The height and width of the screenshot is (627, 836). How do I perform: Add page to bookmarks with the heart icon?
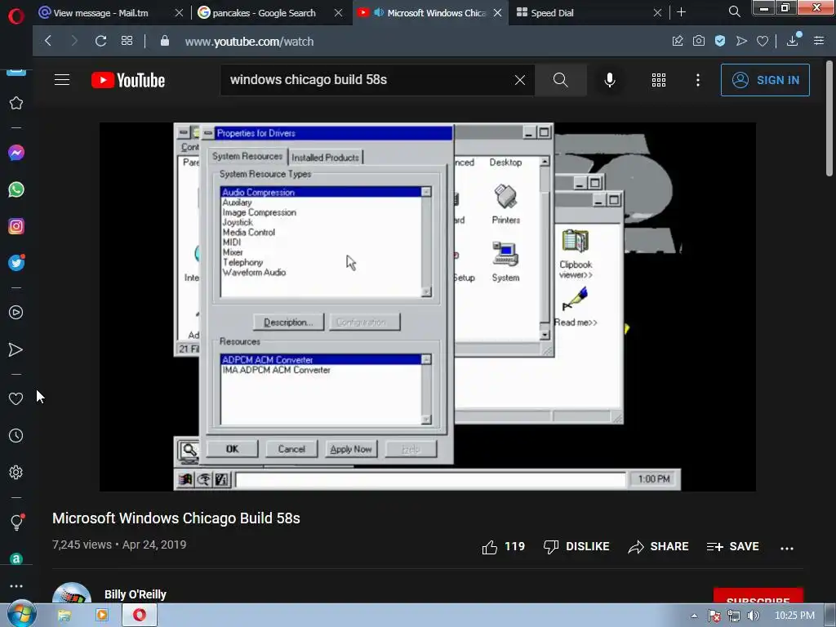point(763,41)
